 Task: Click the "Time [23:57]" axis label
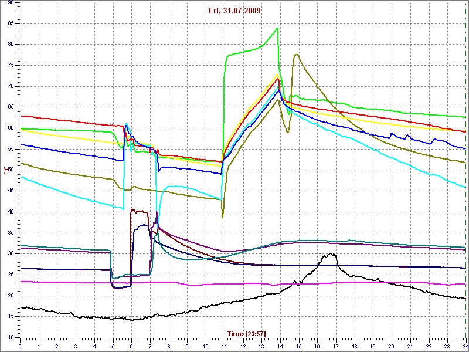(x=247, y=334)
